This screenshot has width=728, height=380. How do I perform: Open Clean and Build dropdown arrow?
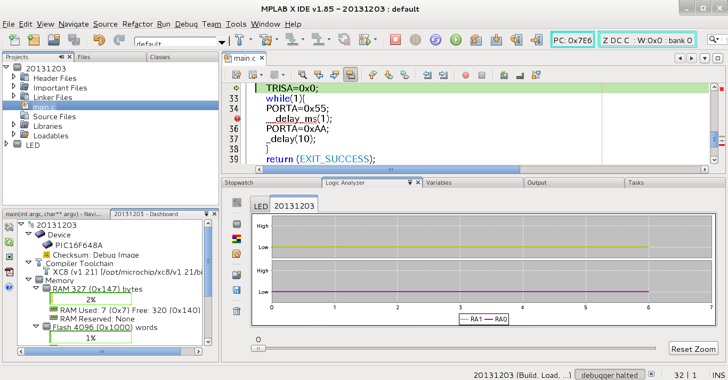277,40
